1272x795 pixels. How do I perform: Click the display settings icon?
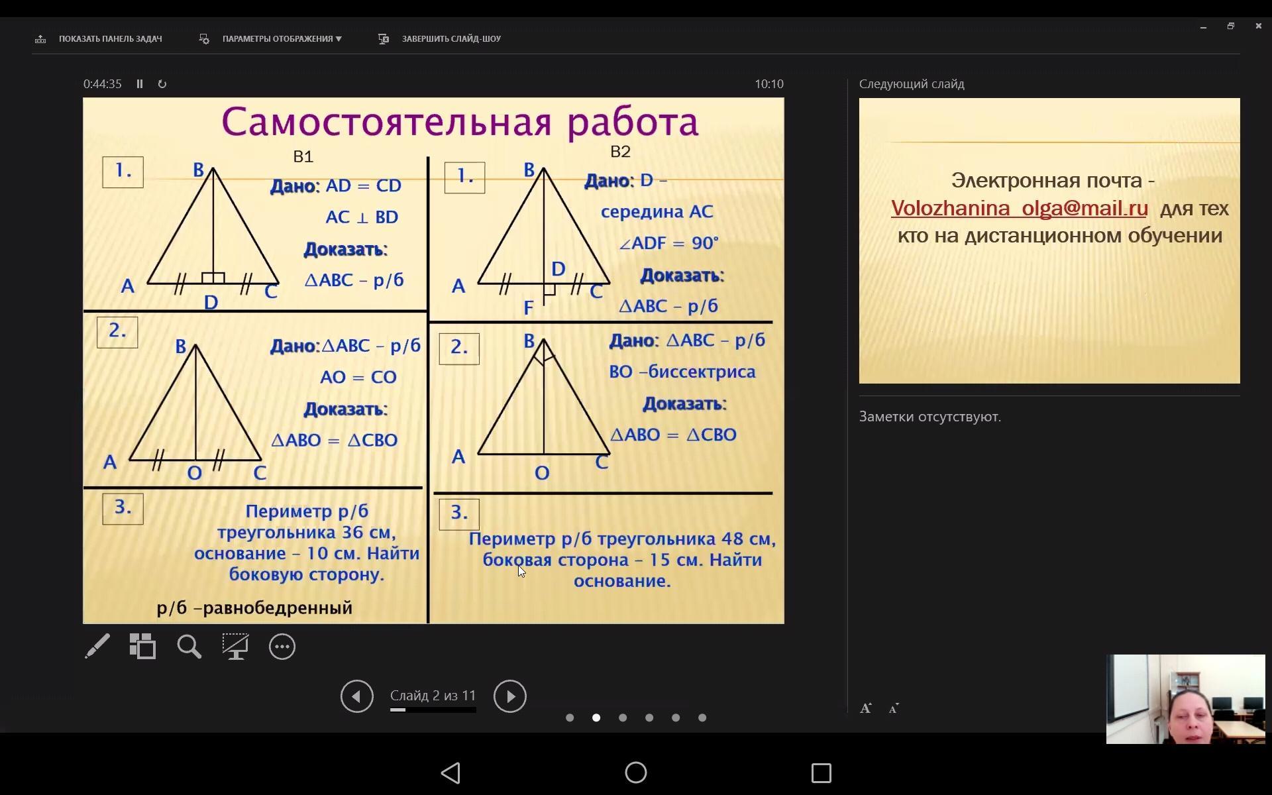(x=204, y=39)
